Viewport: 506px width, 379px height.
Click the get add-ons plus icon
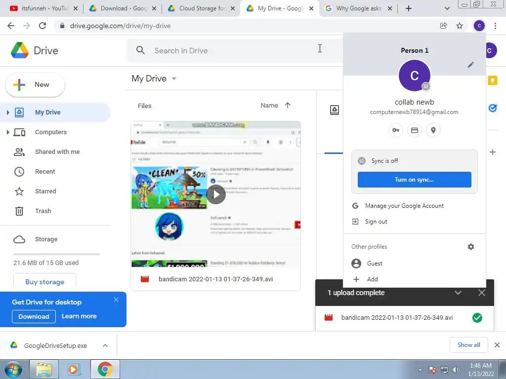pyautogui.click(x=493, y=152)
